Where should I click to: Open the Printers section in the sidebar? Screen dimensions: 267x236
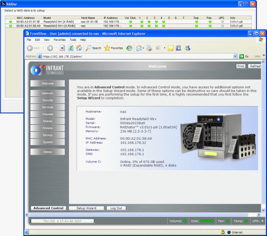coord(48,128)
